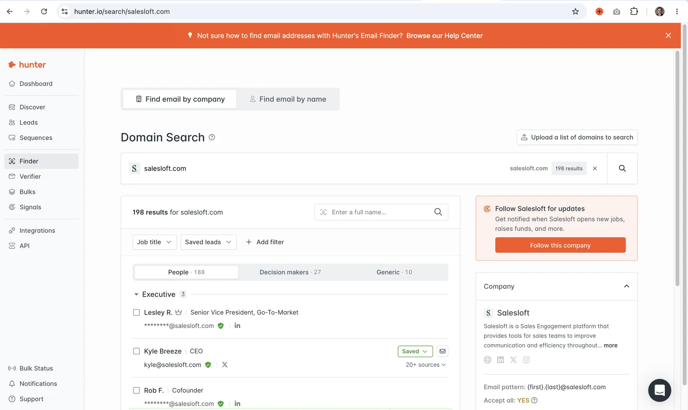Image resolution: width=688 pixels, height=410 pixels.
Task: Open Lesley R.'s LinkedIn profile icon
Action: tap(237, 326)
